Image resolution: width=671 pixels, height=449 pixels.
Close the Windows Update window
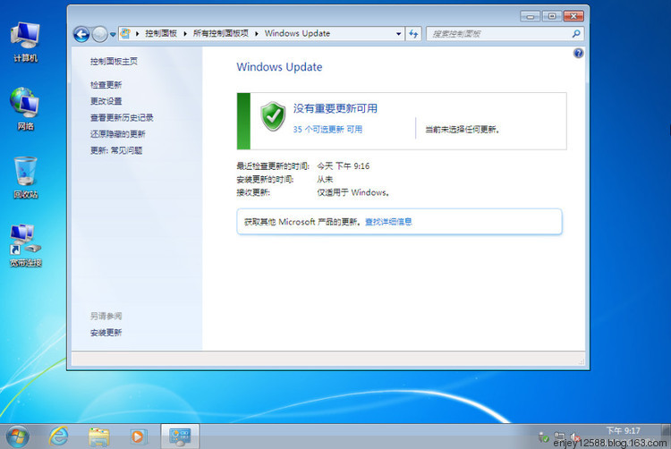click(x=573, y=16)
